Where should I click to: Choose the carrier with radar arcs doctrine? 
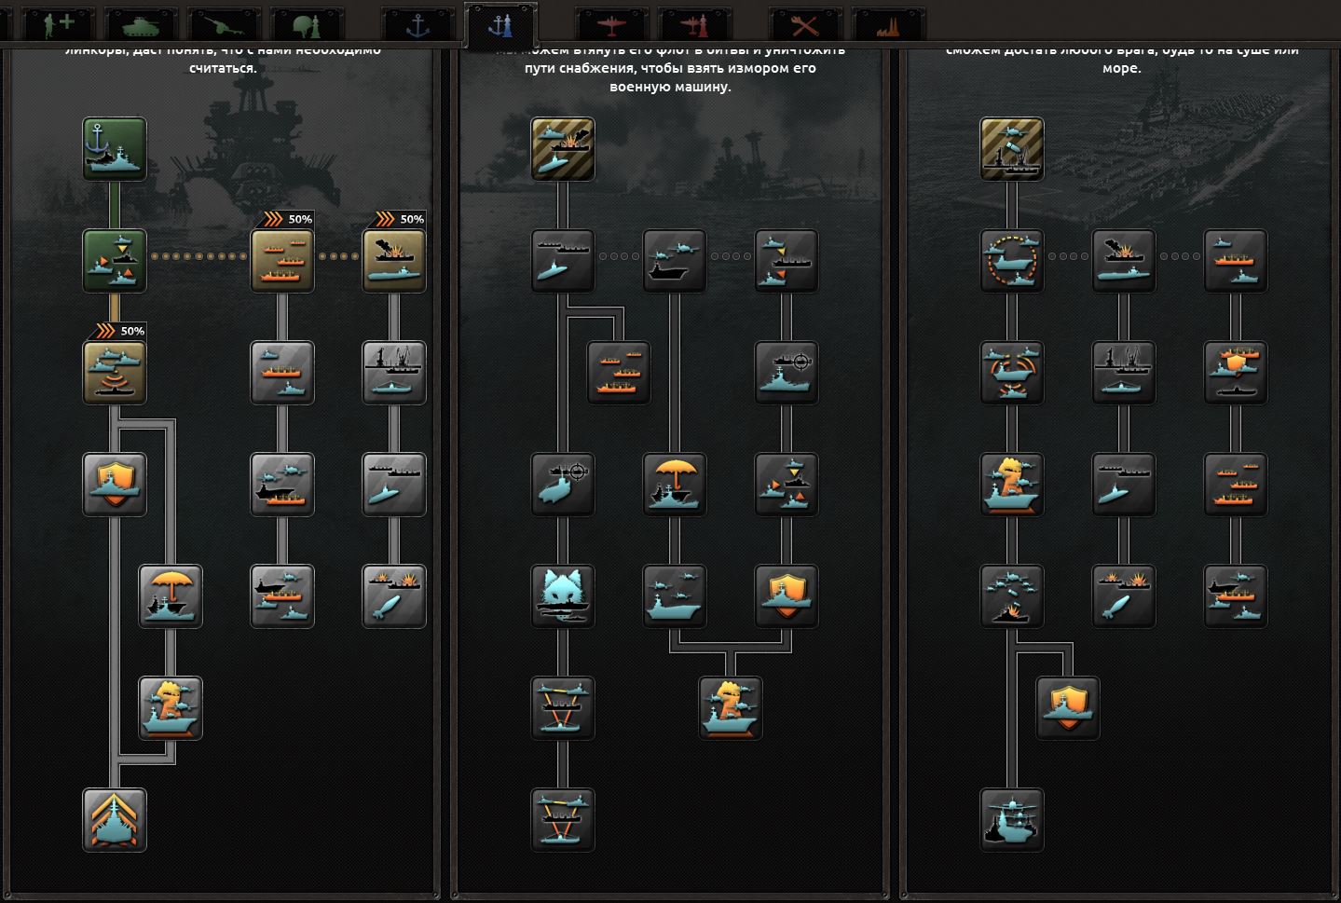coord(1012,373)
